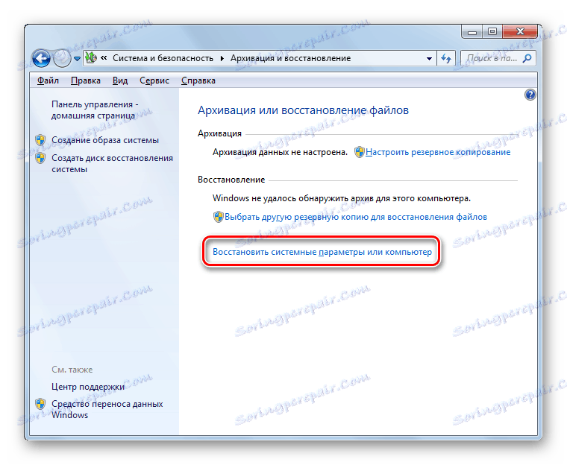Select 'Архивация и восстановление' breadcrumb
The image size is (567, 465).
pos(290,58)
